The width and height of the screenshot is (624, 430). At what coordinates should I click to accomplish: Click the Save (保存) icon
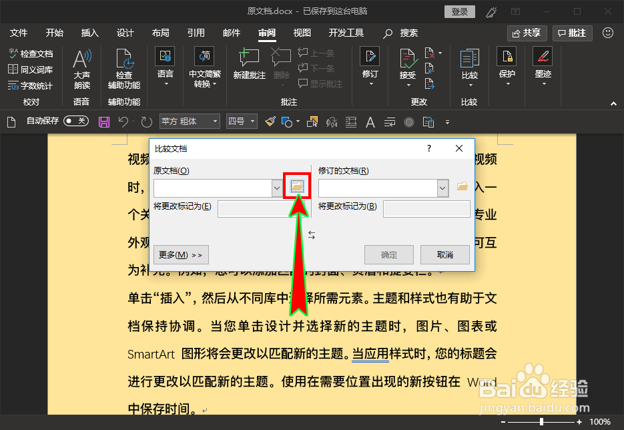(103, 121)
